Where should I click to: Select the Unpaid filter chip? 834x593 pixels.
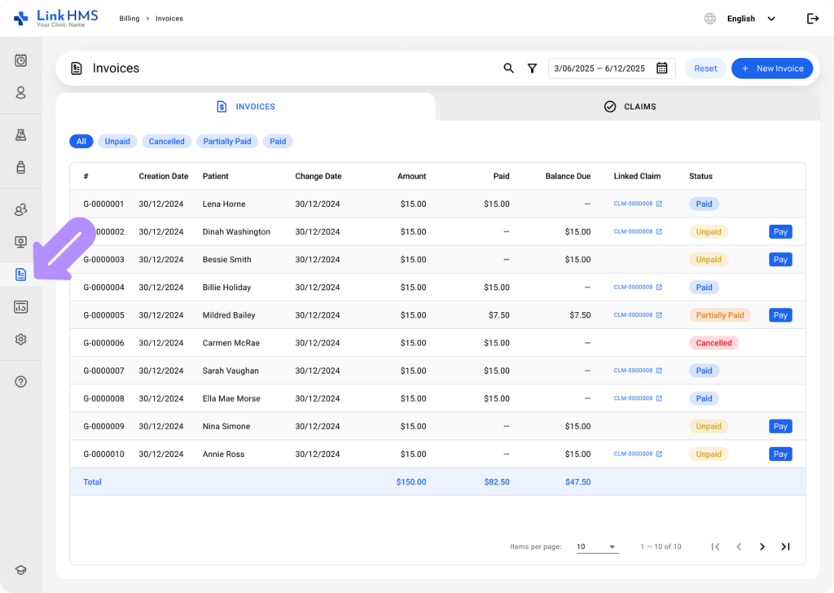117,142
